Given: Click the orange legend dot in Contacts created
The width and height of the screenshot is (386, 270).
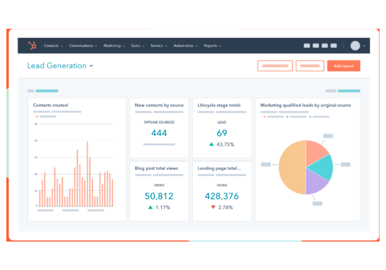Looking at the screenshot, I should click(37, 116).
